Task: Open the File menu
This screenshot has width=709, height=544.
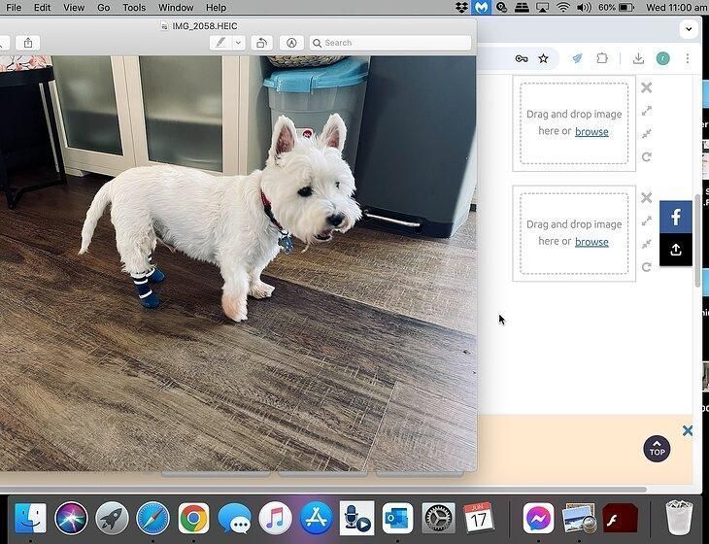Action: tap(14, 8)
